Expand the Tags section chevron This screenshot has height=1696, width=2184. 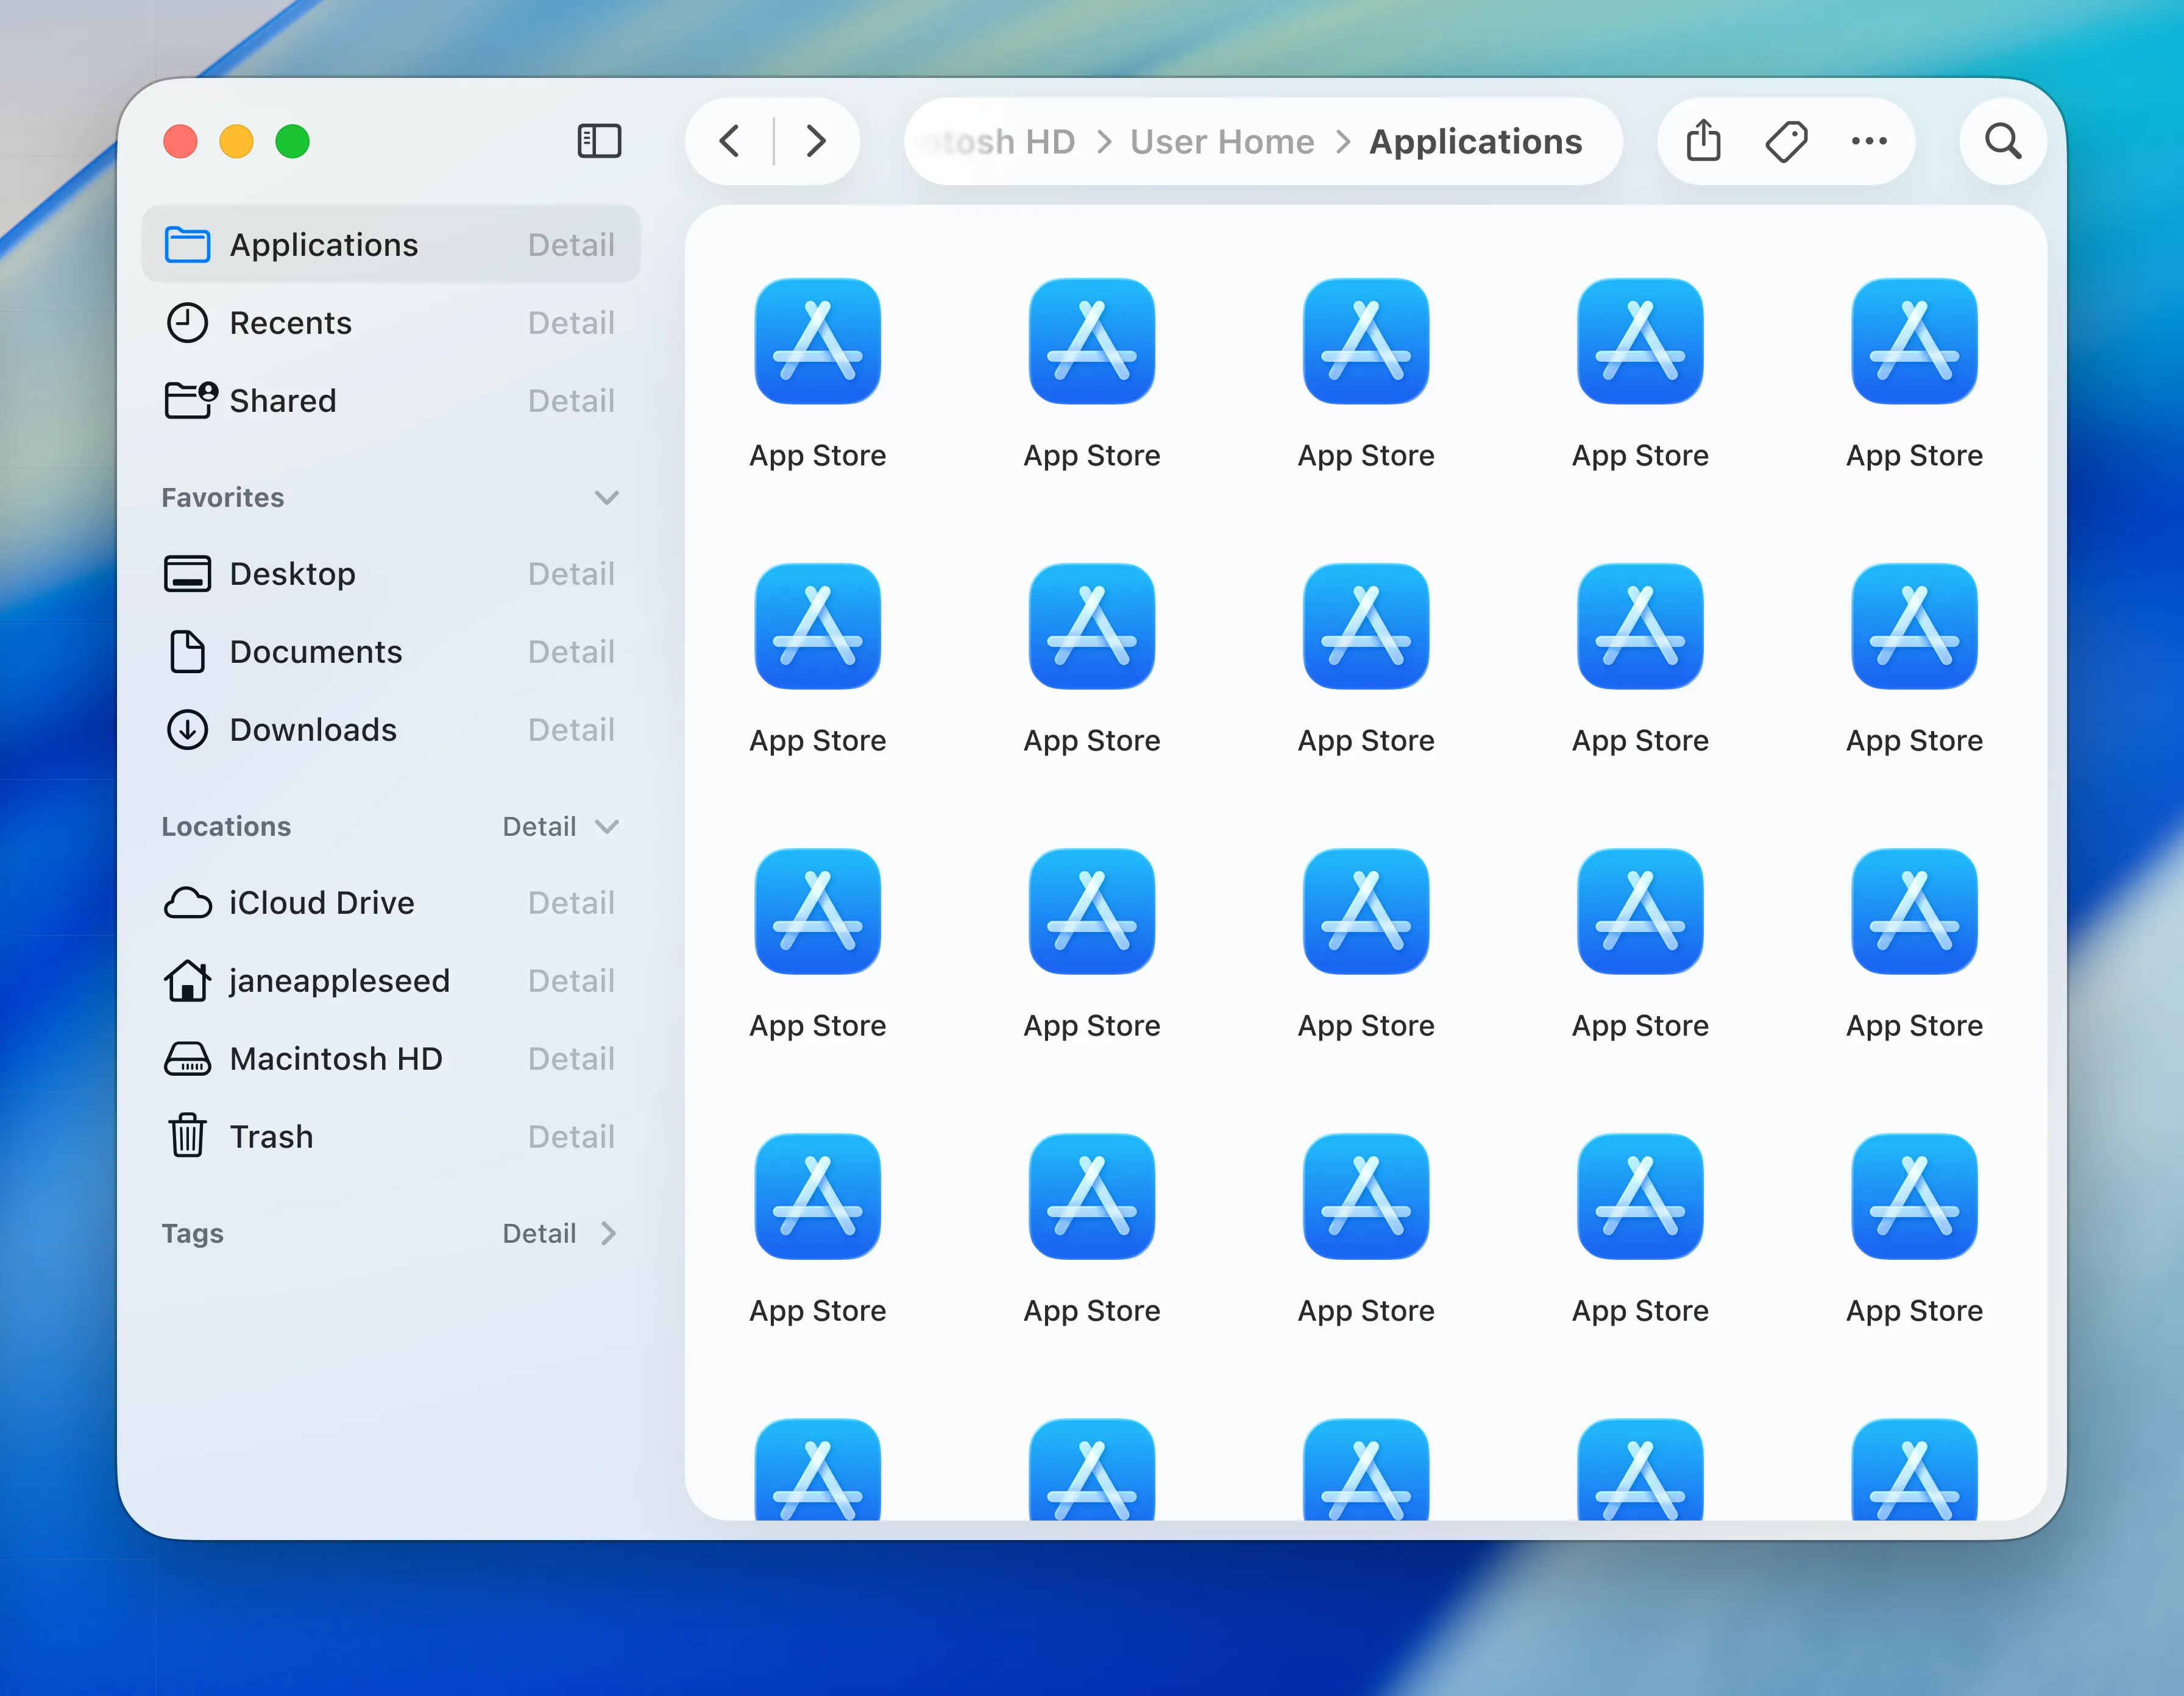point(608,1233)
